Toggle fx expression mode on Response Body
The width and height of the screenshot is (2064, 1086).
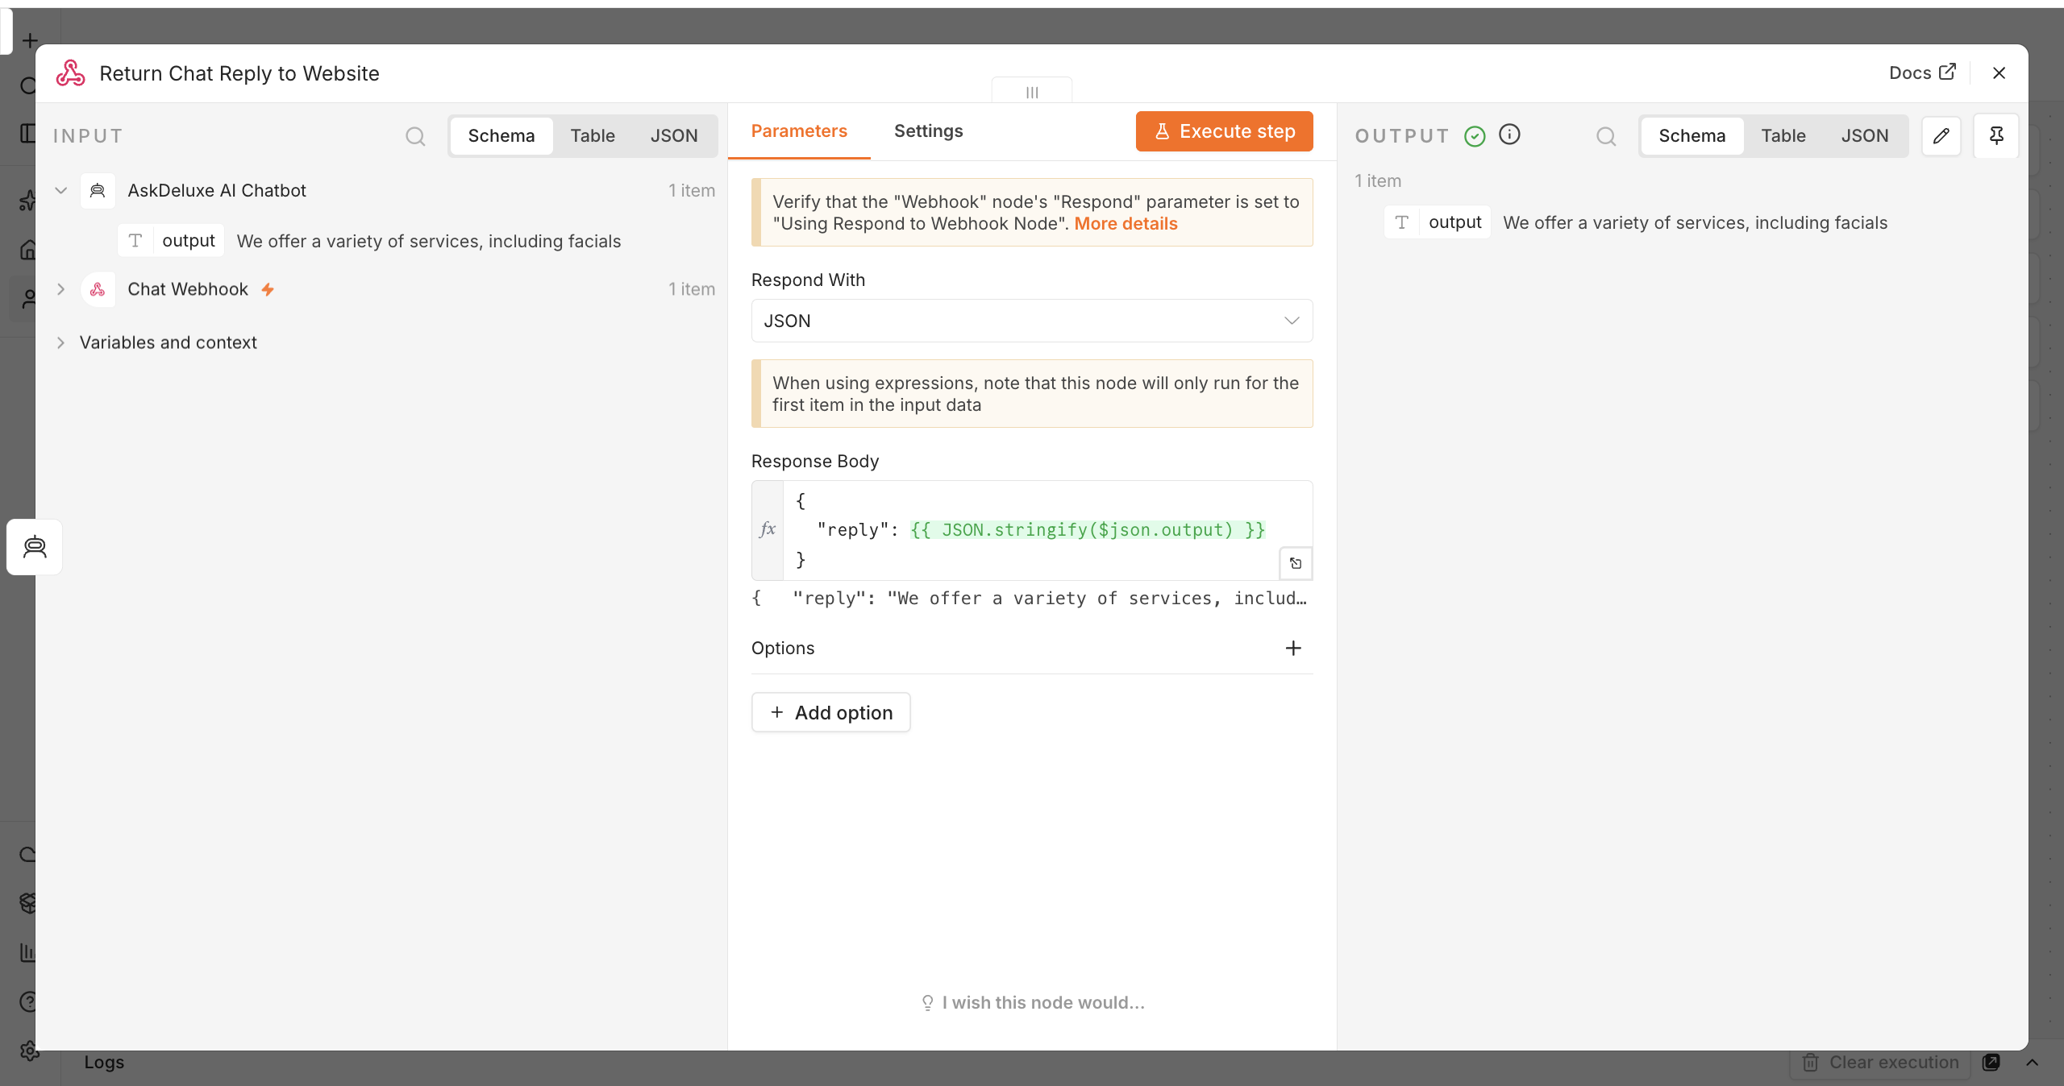768,529
